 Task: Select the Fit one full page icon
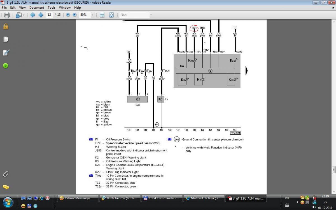111,15
